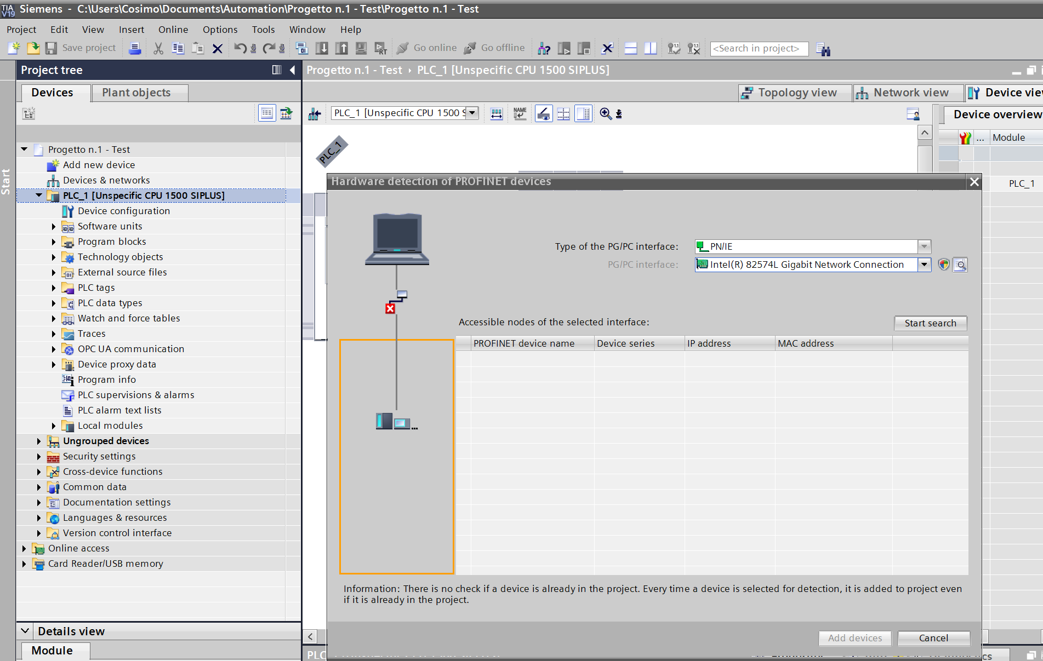
Task: Open the PLC_1 device selector dropdown
Action: point(472,113)
